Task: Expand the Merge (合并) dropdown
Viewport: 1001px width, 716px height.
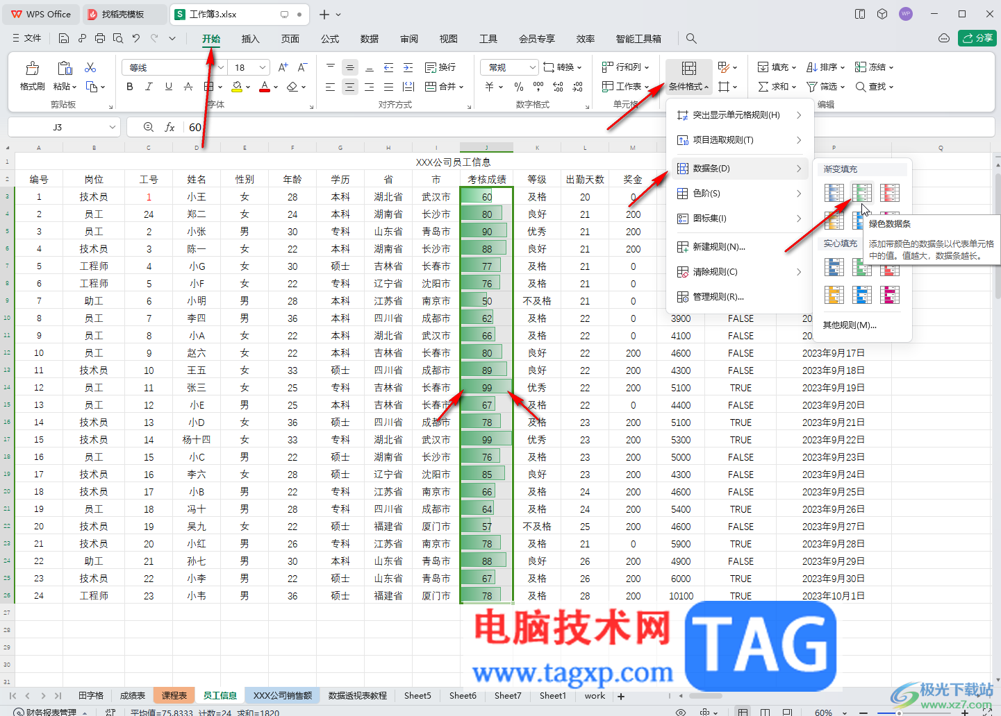Action: 461,87
